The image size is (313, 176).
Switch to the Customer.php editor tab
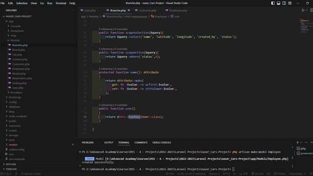[146, 10]
